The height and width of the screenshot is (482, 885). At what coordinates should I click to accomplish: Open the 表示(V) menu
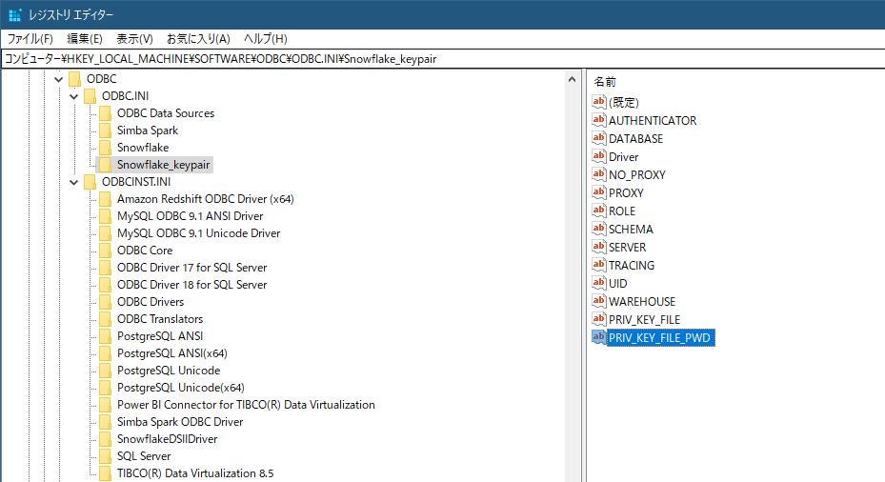tap(134, 39)
